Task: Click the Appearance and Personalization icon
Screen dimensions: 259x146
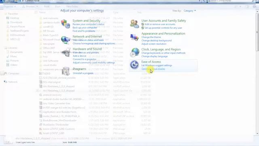Action: (x=134, y=37)
